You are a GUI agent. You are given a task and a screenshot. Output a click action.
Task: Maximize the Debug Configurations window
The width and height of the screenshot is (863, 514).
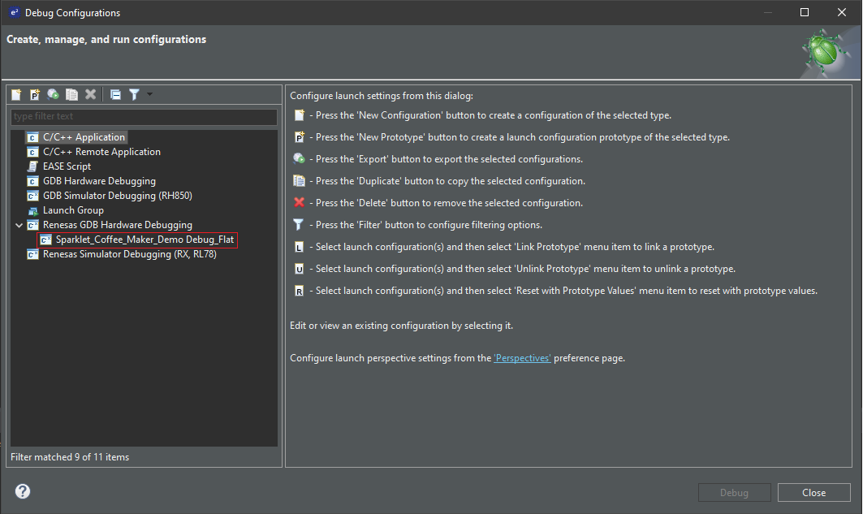[805, 12]
